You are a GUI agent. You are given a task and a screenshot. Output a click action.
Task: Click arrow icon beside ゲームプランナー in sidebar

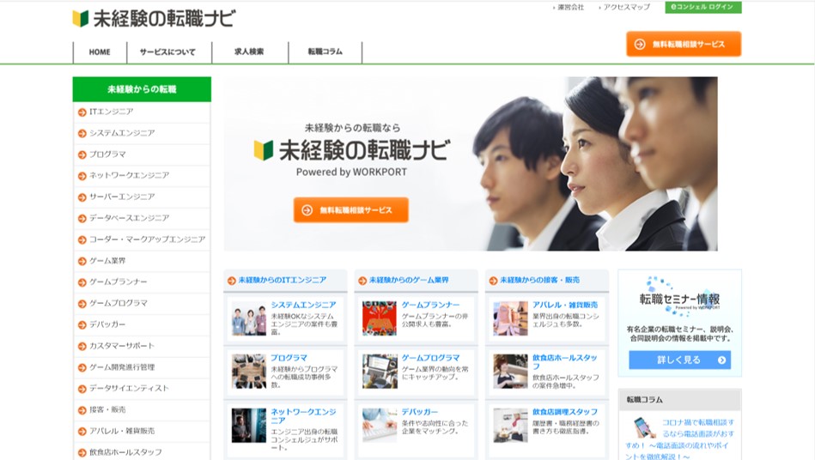tap(82, 282)
